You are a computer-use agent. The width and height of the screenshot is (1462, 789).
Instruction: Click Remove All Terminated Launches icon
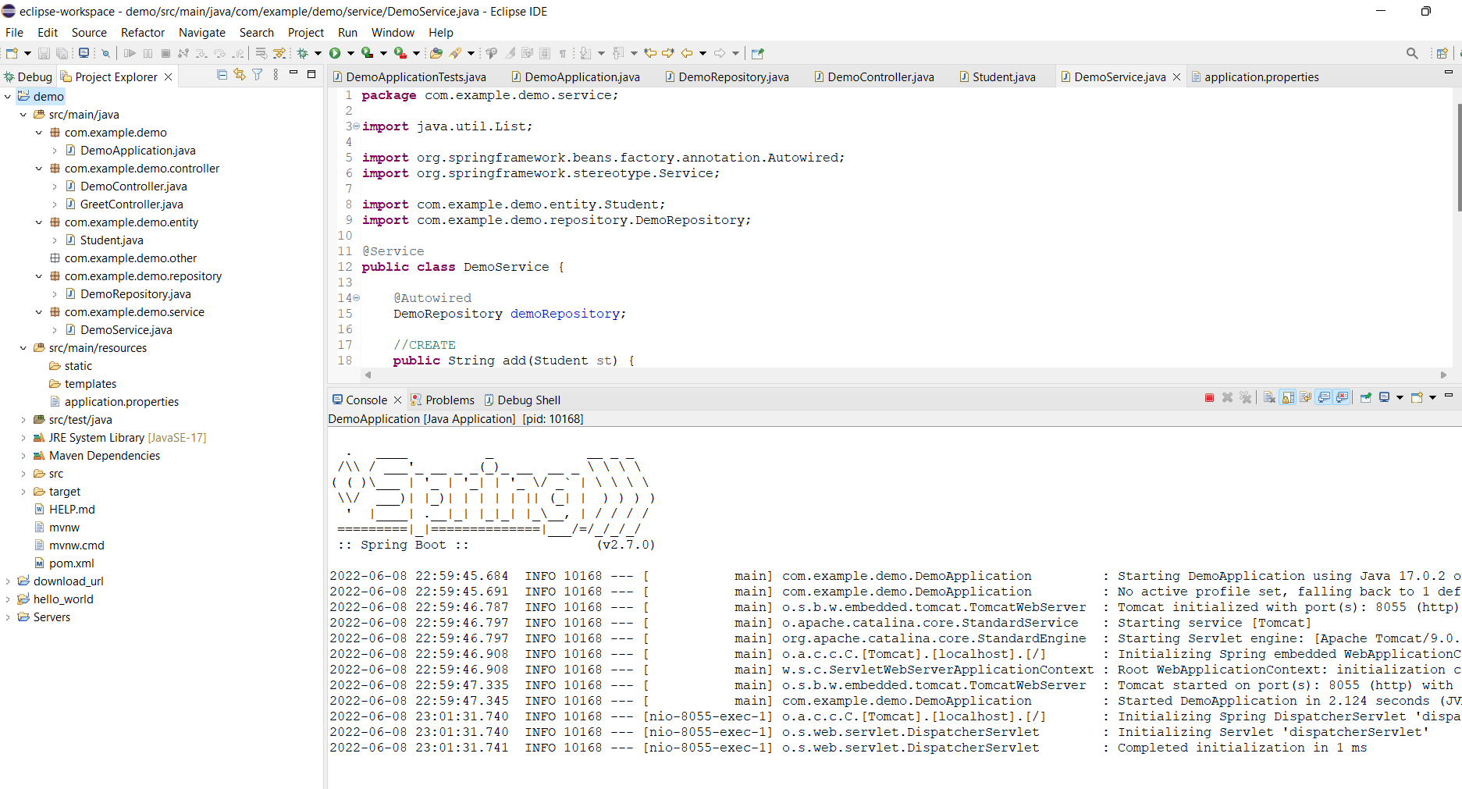[x=1245, y=398]
